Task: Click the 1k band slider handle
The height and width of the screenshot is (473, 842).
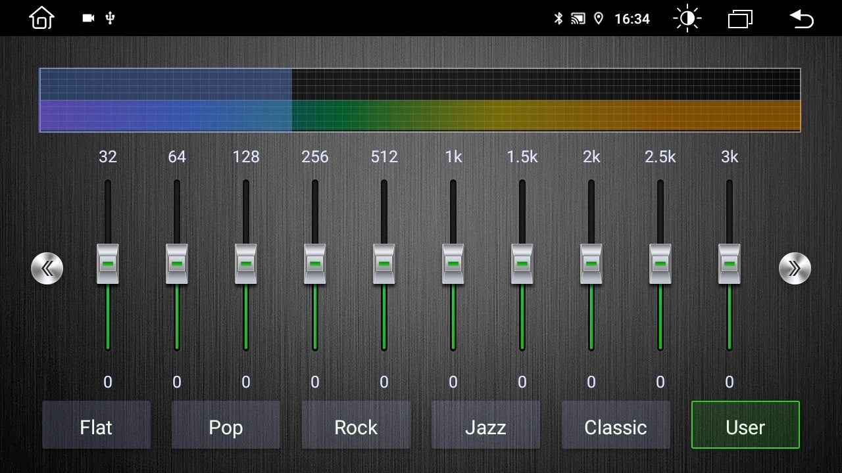Action: point(453,264)
